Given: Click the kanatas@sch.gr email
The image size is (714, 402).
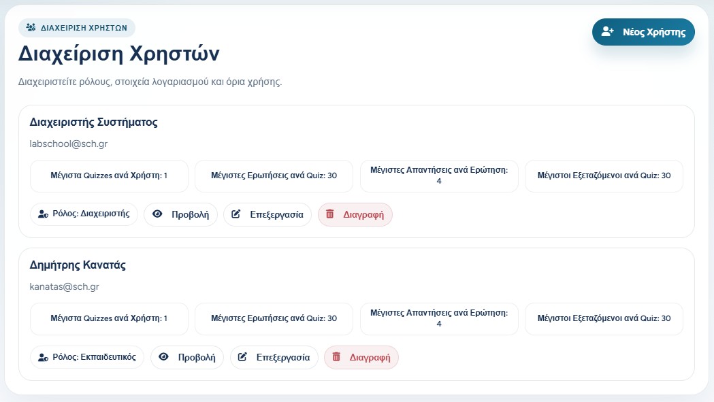Looking at the screenshot, I should click(64, 287).
